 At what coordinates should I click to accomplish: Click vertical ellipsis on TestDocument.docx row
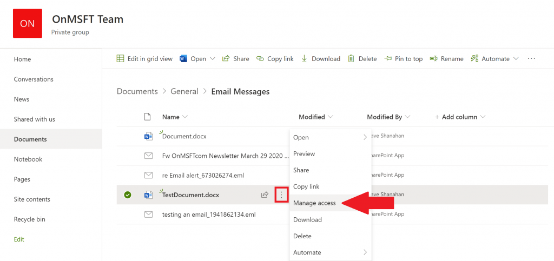click(x=281, y=195)
